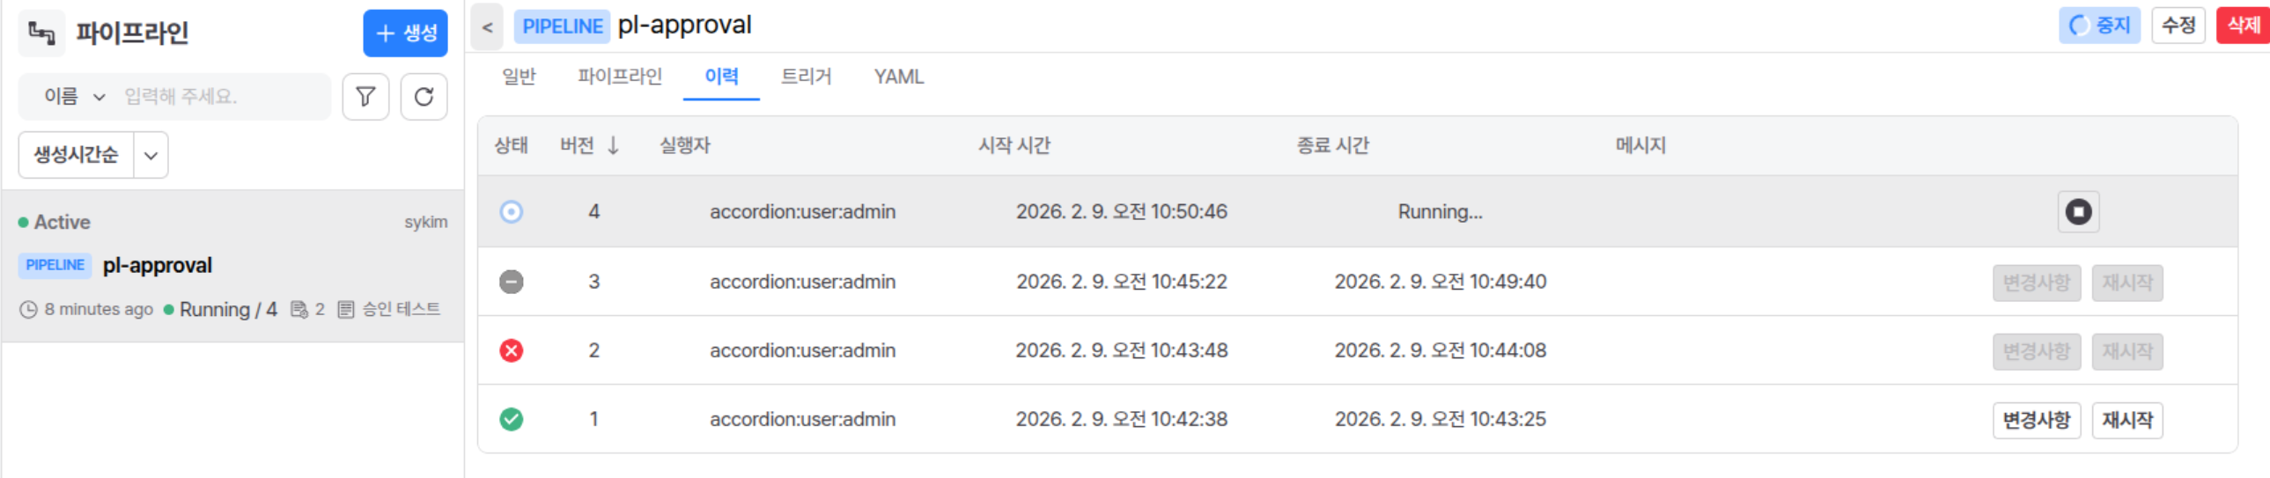Click the blue 생성 create button
Screen dimensions: 2270x478
[405, 33]
